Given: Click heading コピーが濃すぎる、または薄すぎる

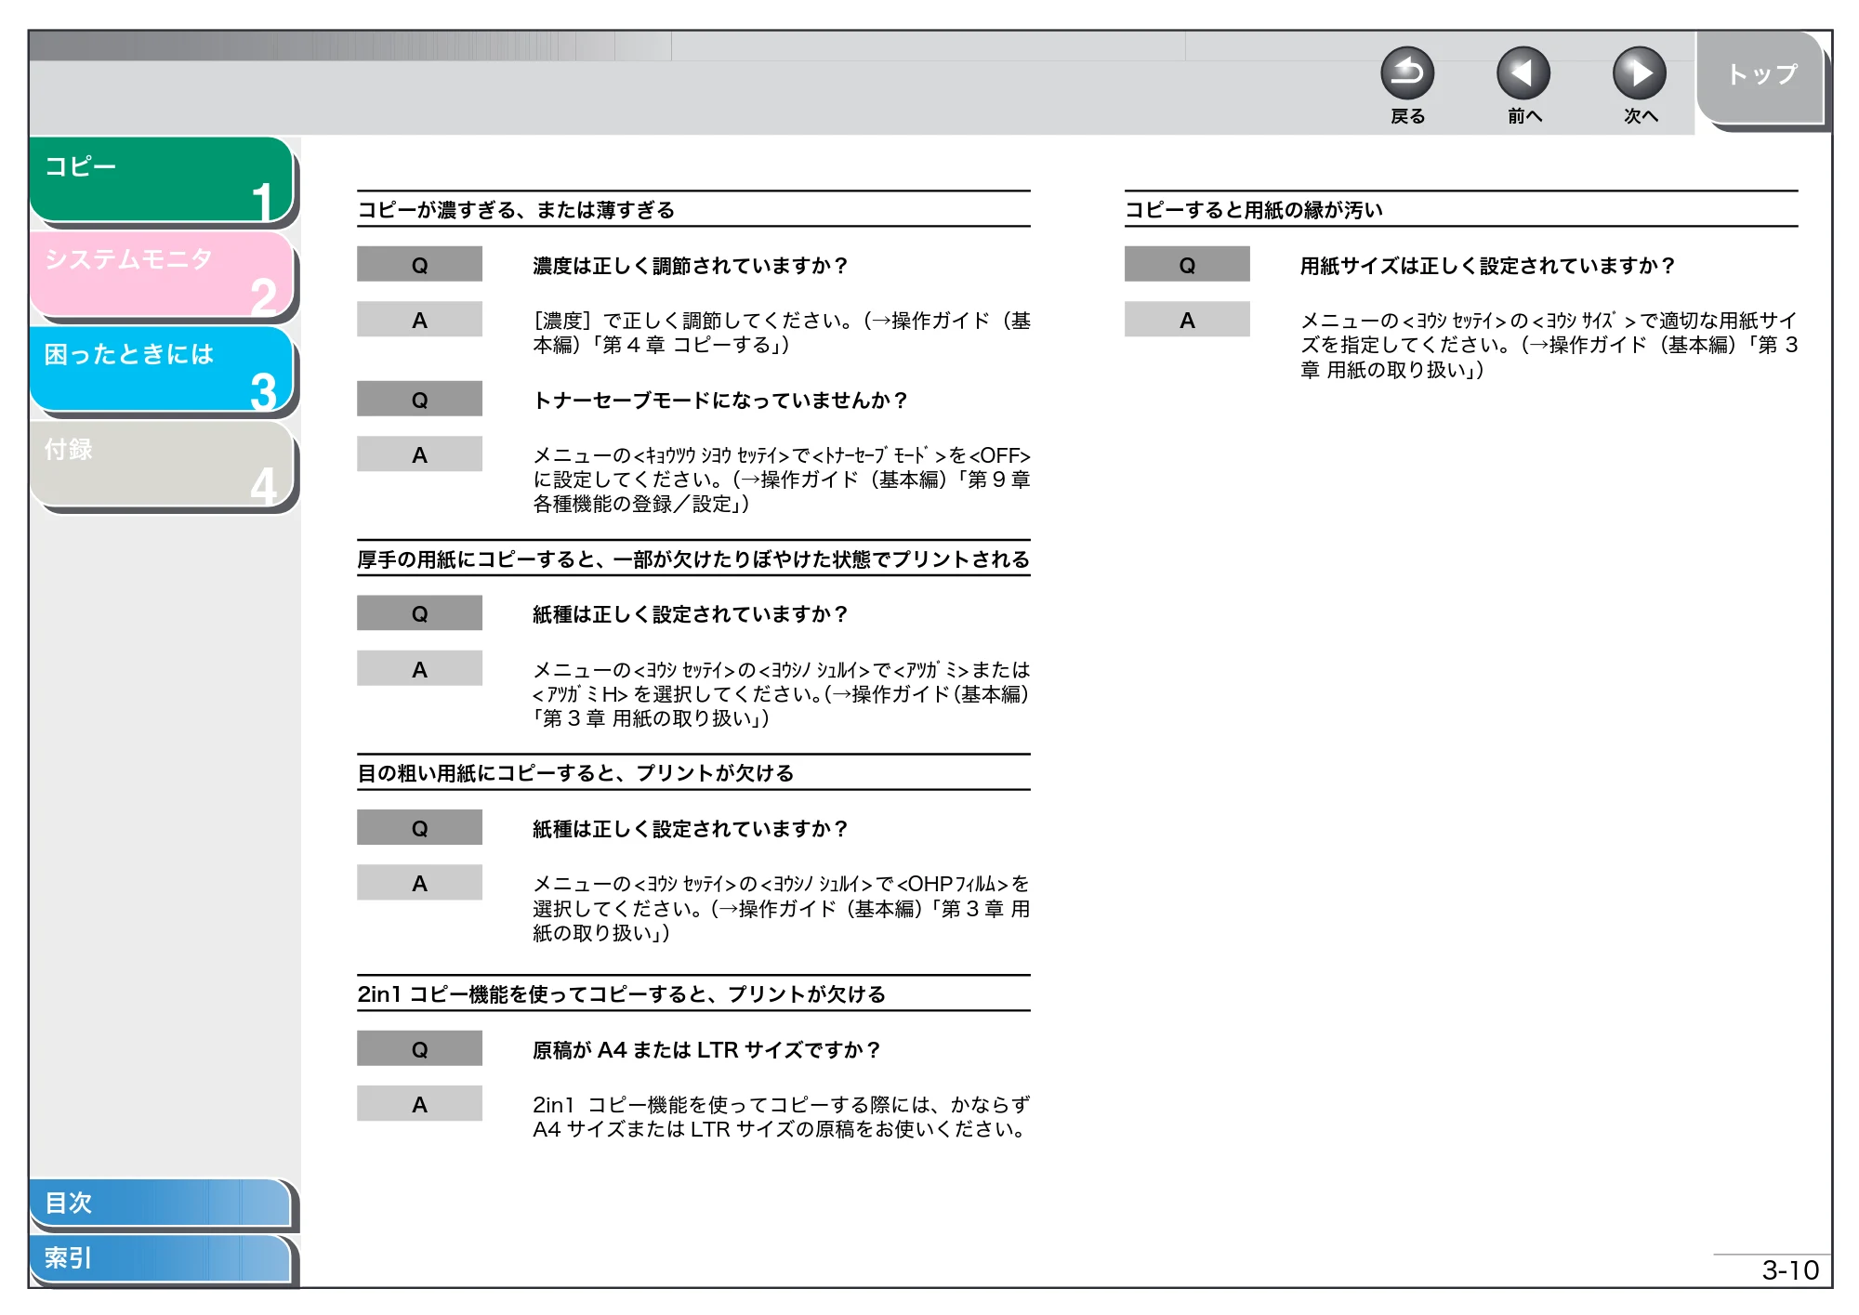Looking at the screenshot, I should [516, 210].
